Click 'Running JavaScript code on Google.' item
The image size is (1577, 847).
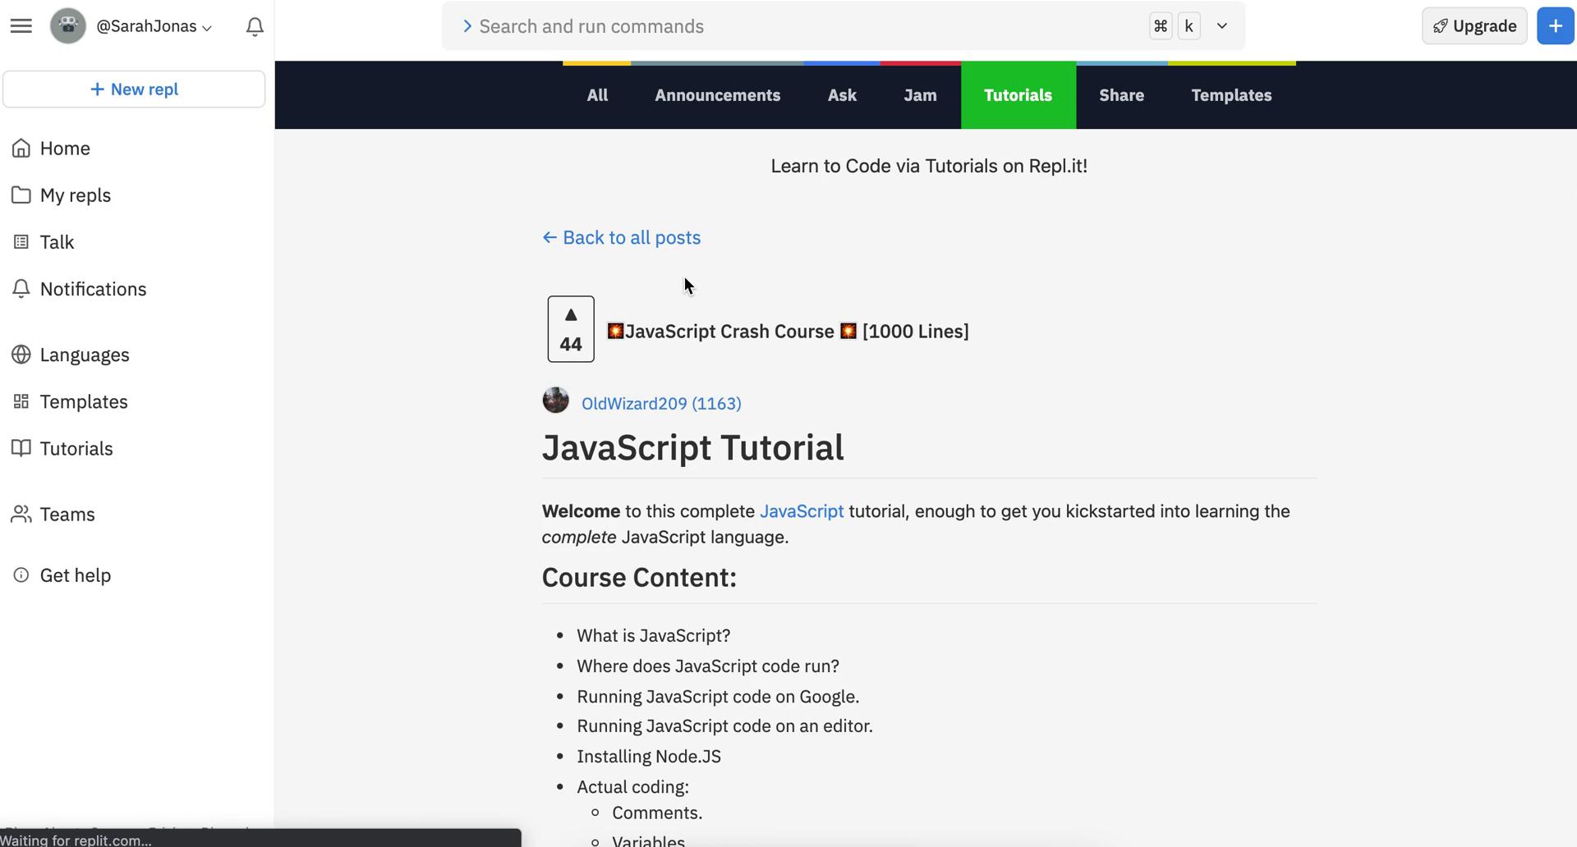point(718,697)
